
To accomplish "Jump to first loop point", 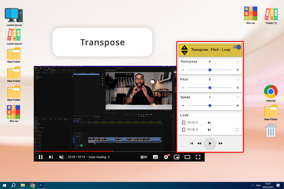I will click(209, 123).
